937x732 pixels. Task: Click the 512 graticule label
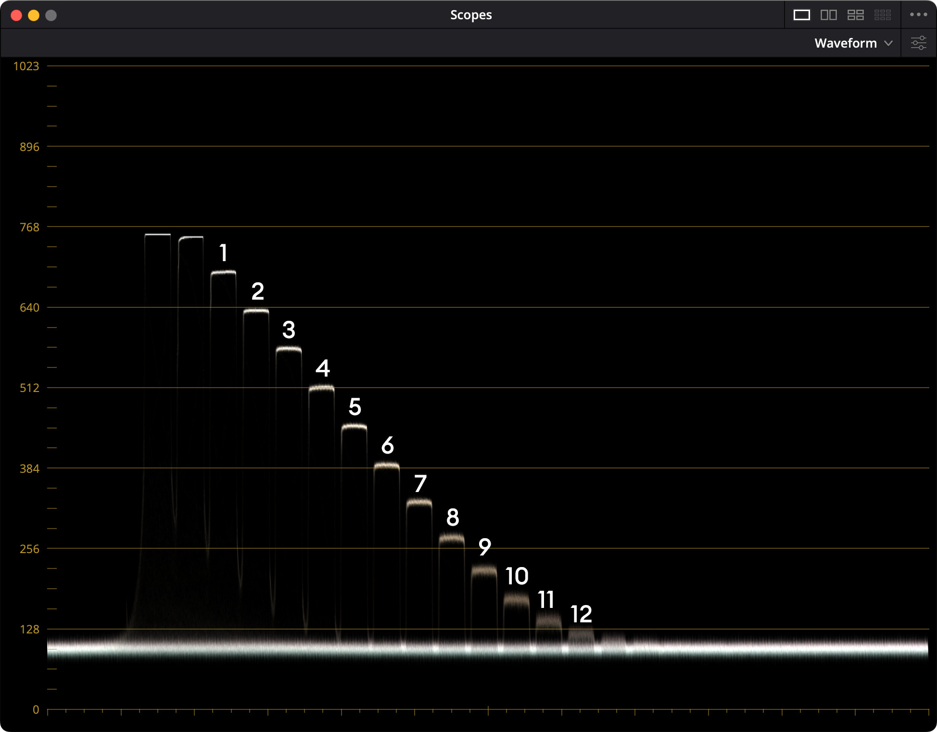click(29, 388)
